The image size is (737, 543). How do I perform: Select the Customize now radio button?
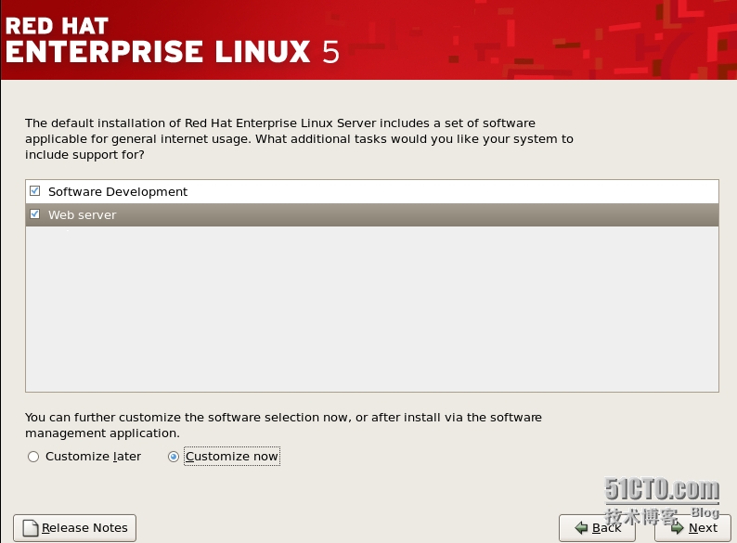tap(174, 457)
